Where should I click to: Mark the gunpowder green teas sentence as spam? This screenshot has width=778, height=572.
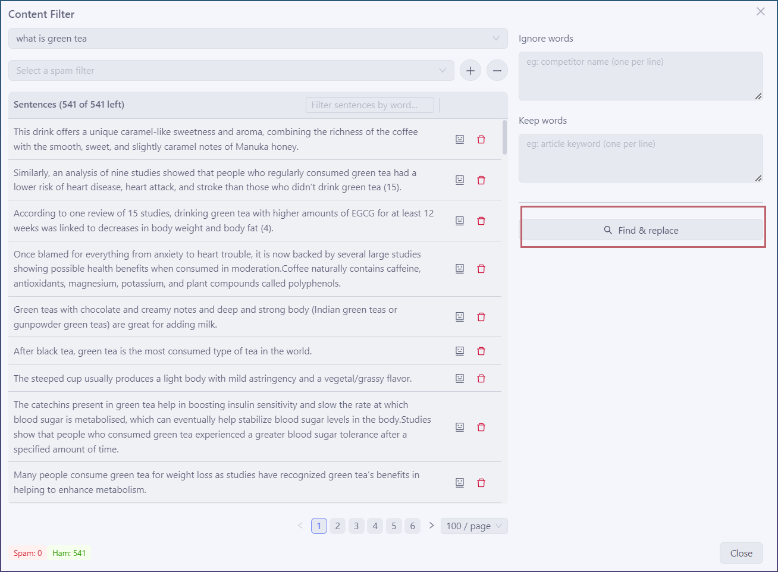(460, 317)
